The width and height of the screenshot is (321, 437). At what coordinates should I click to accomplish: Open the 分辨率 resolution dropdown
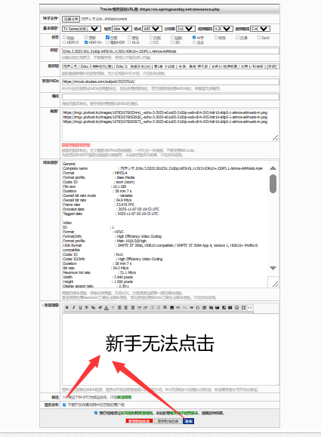point(186,29)
